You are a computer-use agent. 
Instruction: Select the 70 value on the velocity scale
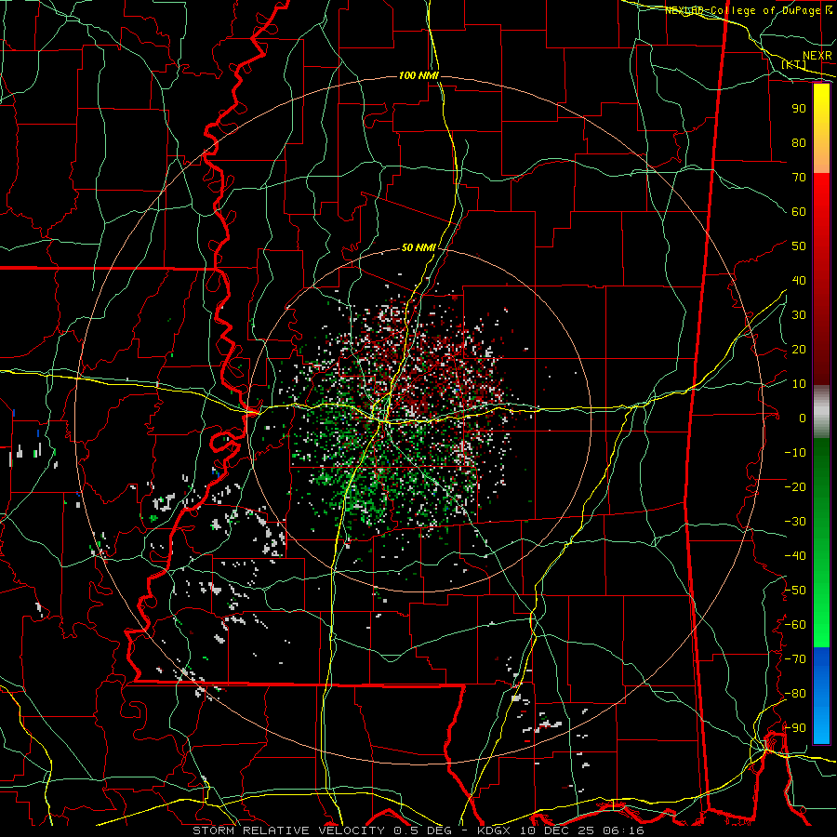pyautogui.click(x=799, y=178)
